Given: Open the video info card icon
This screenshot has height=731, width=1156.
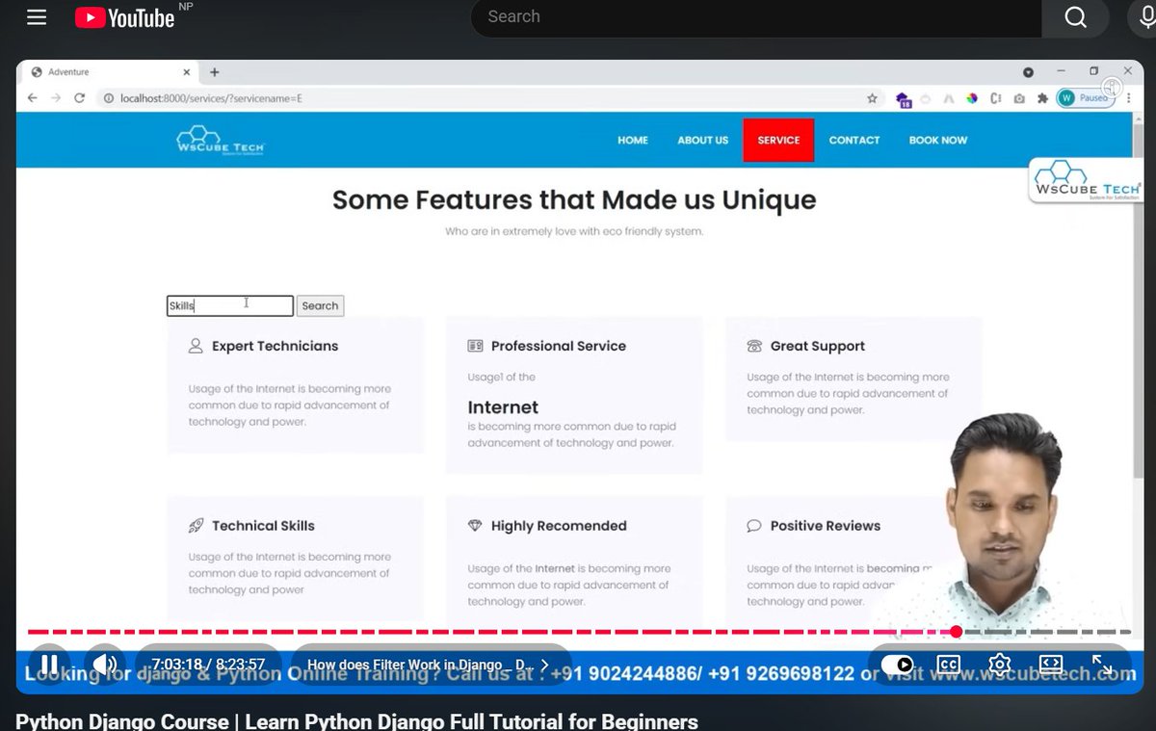Looking at the screenshot, I should pyautogui.click(x=1111, y=88).
